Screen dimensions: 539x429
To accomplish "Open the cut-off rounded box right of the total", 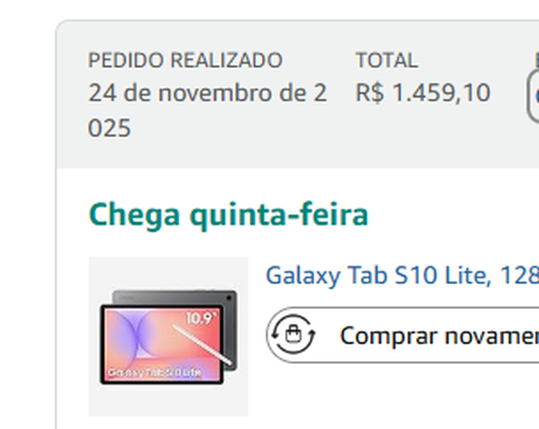I will (534, 96).
